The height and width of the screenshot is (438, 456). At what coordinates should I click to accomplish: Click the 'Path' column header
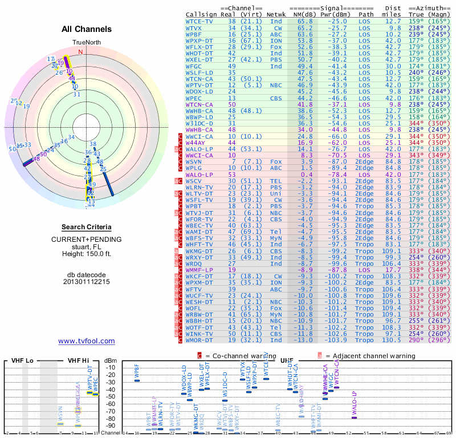[x=366, y=15]
